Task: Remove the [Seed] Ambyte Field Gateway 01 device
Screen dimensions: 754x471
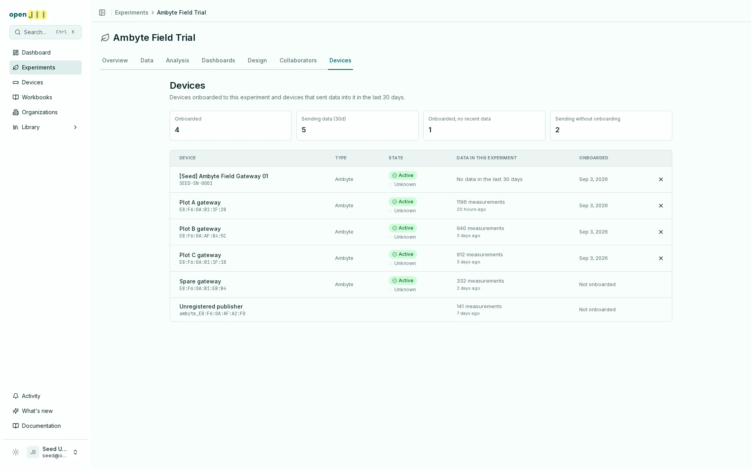Action: pyautogui.click(x=661, y=179)
